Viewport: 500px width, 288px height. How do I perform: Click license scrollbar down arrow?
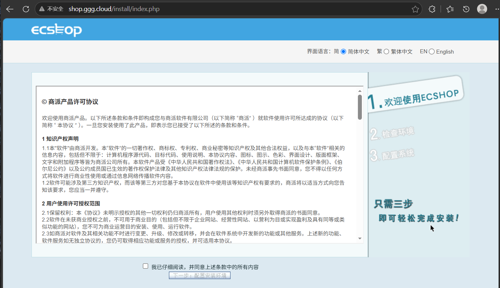(360, 238)
